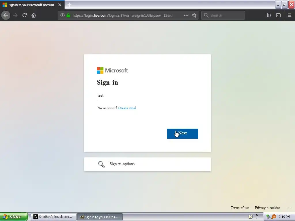
Task: Click the green padlock security icon
Action: 68,15
